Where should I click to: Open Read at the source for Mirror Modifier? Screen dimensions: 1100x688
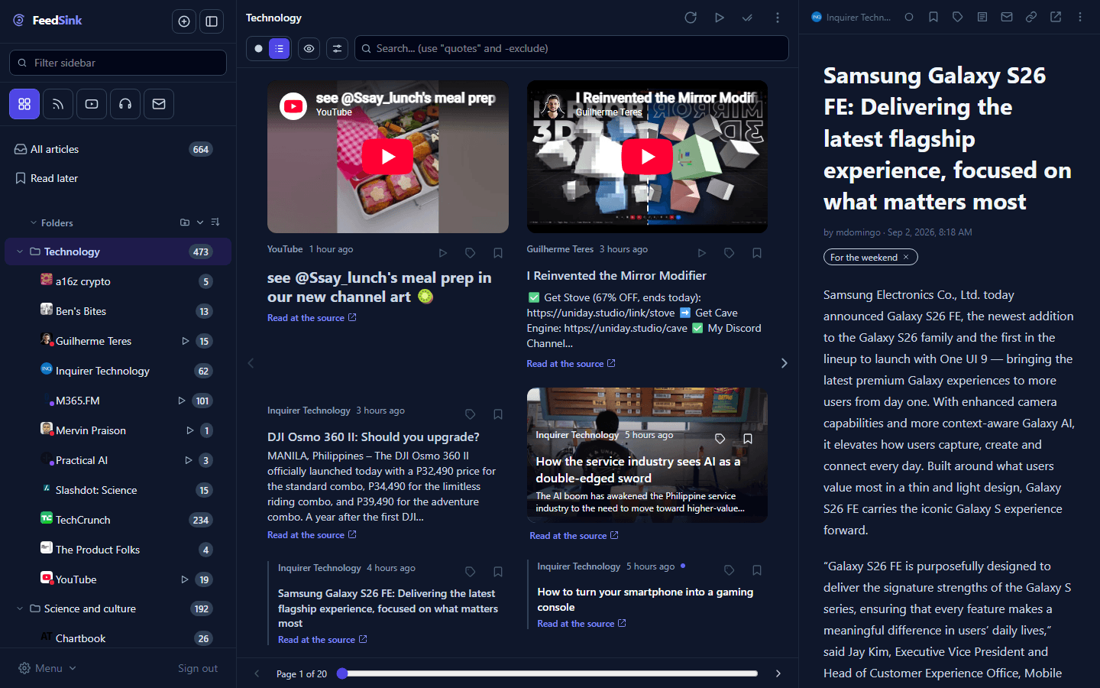click(x=571, y=364)
